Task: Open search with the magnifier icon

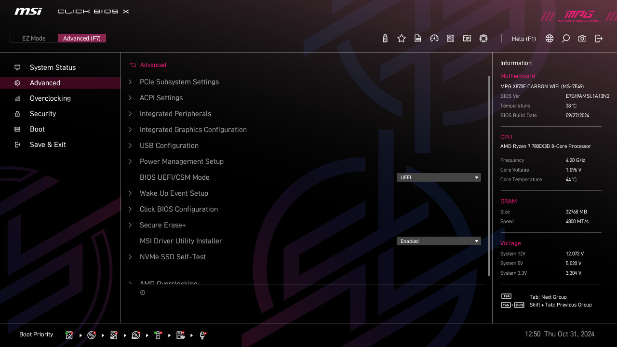Action: [x=566, y=39]
